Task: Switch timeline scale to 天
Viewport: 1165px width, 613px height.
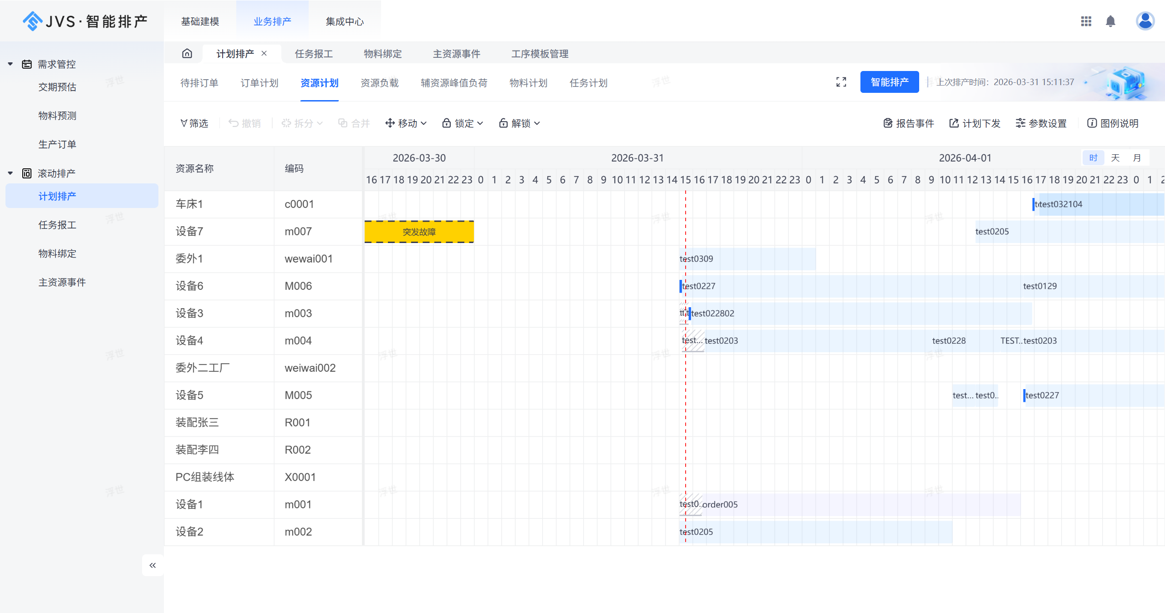Action: pos(1115,158)
